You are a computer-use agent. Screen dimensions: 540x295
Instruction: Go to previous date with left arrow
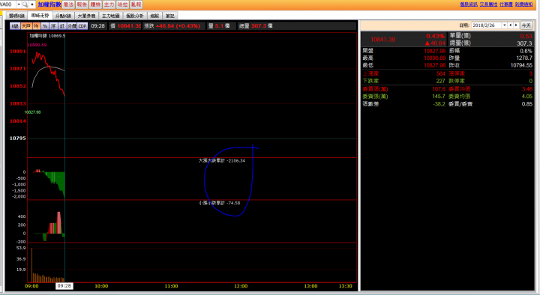[x=511, y=25]
